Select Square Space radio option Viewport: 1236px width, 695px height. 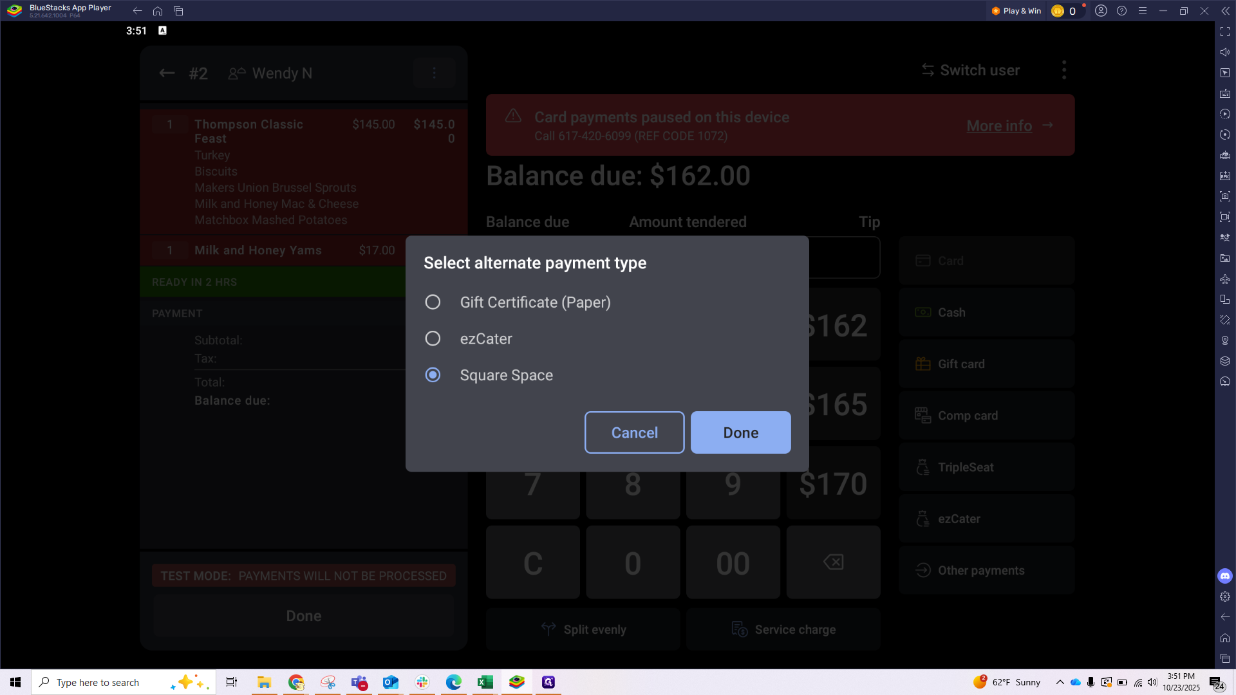tap(433, 375)
